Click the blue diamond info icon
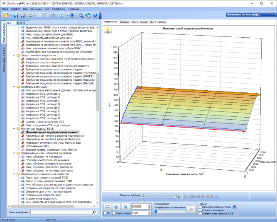The image size is (277, 222). pos(72,15)
